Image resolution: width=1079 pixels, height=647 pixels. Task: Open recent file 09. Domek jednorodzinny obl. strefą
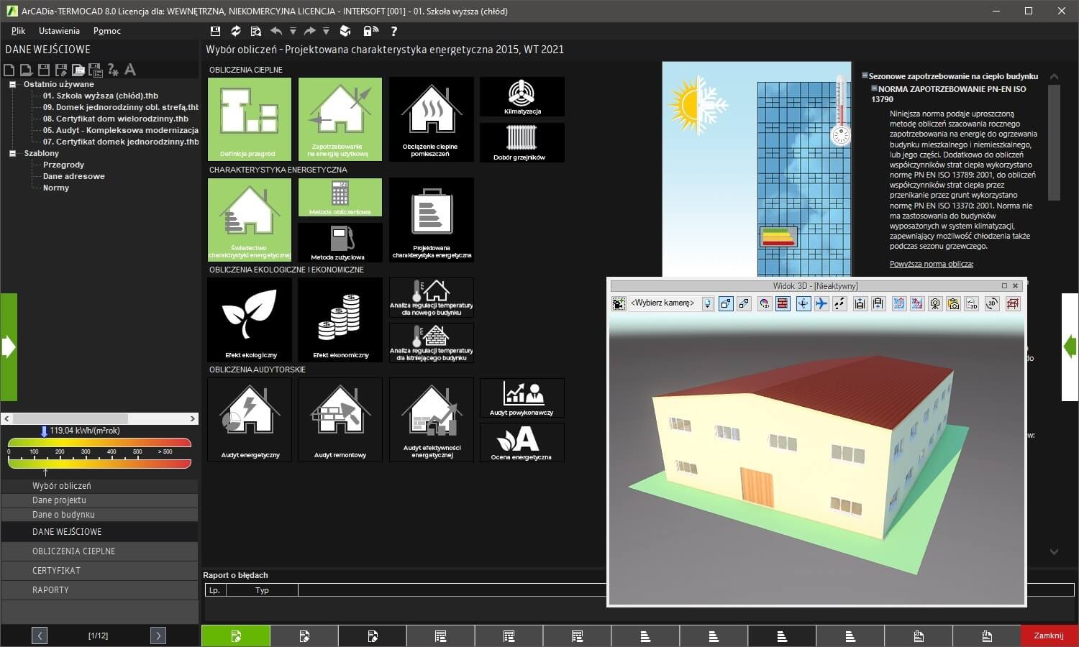click(x=121, y=107)
